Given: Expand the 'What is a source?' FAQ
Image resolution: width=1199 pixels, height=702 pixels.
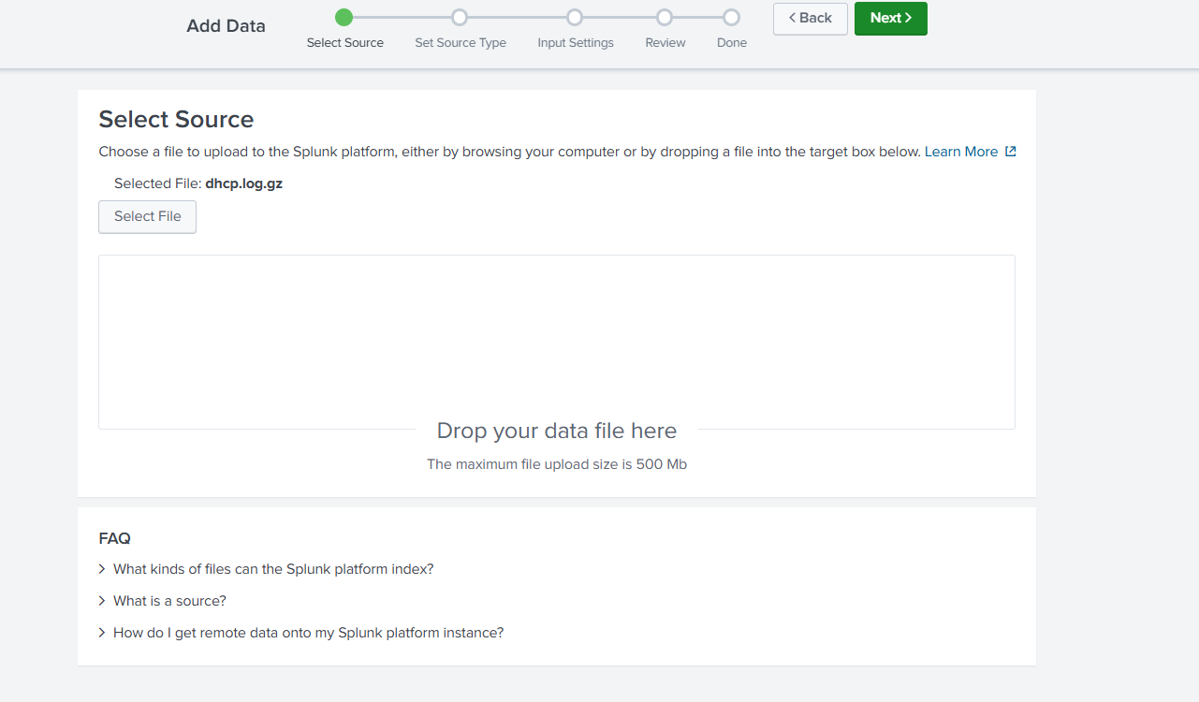Looking at the screenshot, I should pos(162,601).
